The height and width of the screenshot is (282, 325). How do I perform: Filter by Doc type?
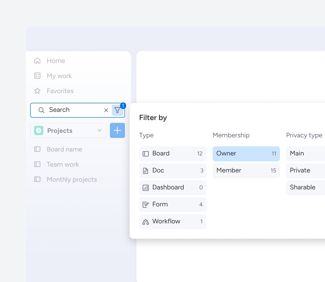pyautogui.click(x=173, y=171)
